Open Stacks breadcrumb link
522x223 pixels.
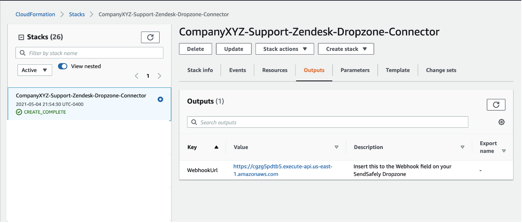click(77, 14)
